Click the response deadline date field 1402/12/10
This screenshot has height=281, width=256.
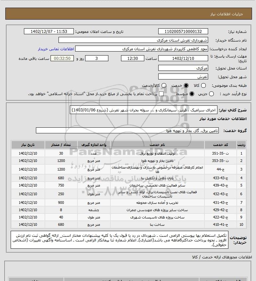pos(183,58)
